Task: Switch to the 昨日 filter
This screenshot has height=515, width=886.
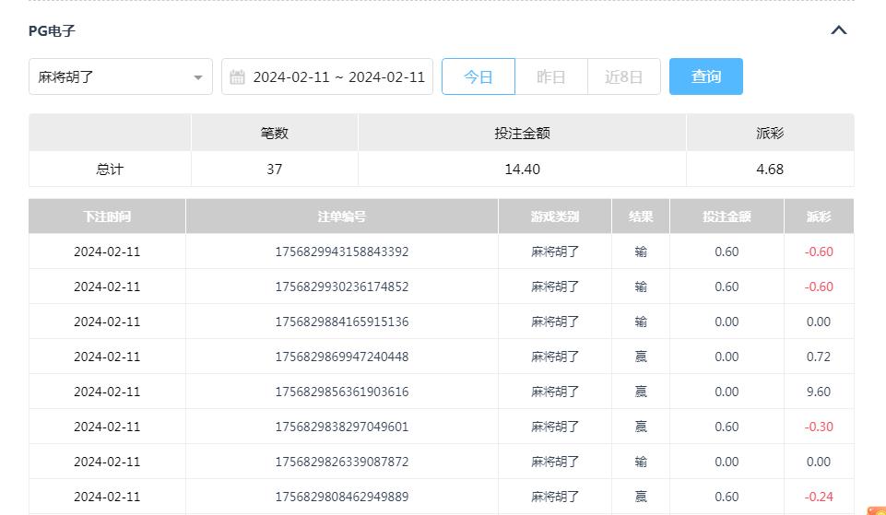Action: [550, 77]
